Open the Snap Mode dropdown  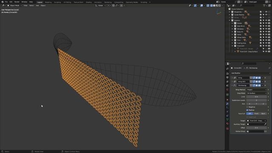(256, 93)
